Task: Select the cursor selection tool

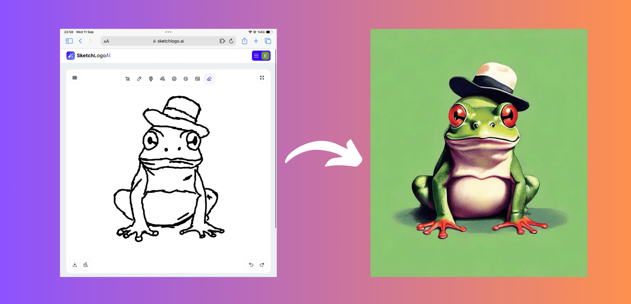Action: tap(128, 79)
